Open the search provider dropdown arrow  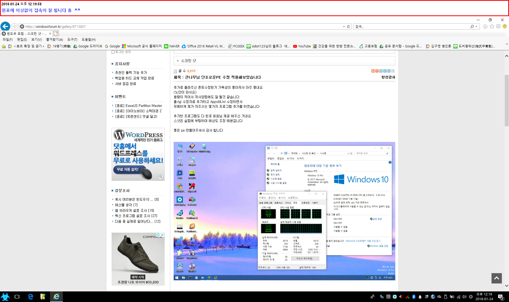click(x=476, y=26)
